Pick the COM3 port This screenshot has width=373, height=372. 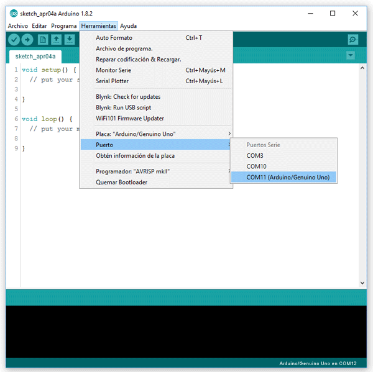[283, 156]
